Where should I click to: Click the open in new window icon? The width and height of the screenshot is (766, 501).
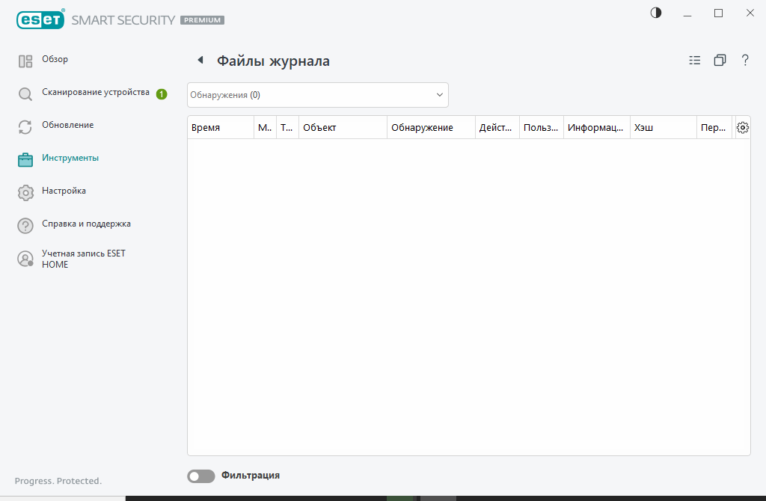(720, 60)
